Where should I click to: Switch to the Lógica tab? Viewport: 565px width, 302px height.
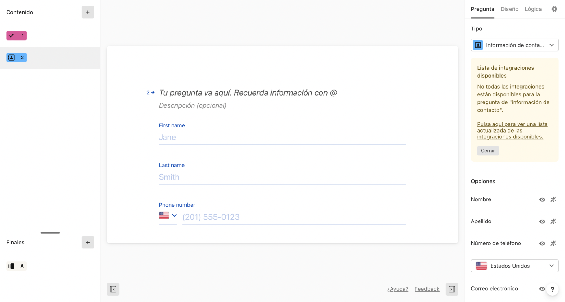click(x=533, y=9)
